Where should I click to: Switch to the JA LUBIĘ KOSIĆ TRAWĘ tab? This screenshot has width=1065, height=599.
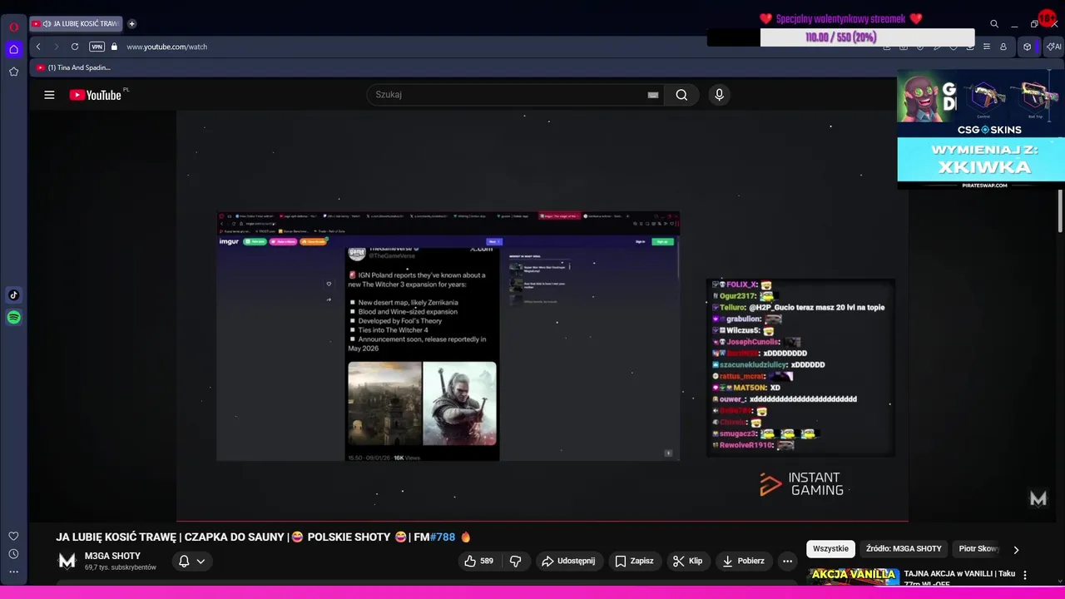pos(77,23)
